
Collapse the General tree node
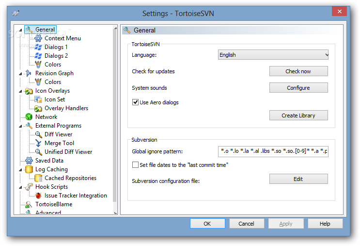(21, 30)
